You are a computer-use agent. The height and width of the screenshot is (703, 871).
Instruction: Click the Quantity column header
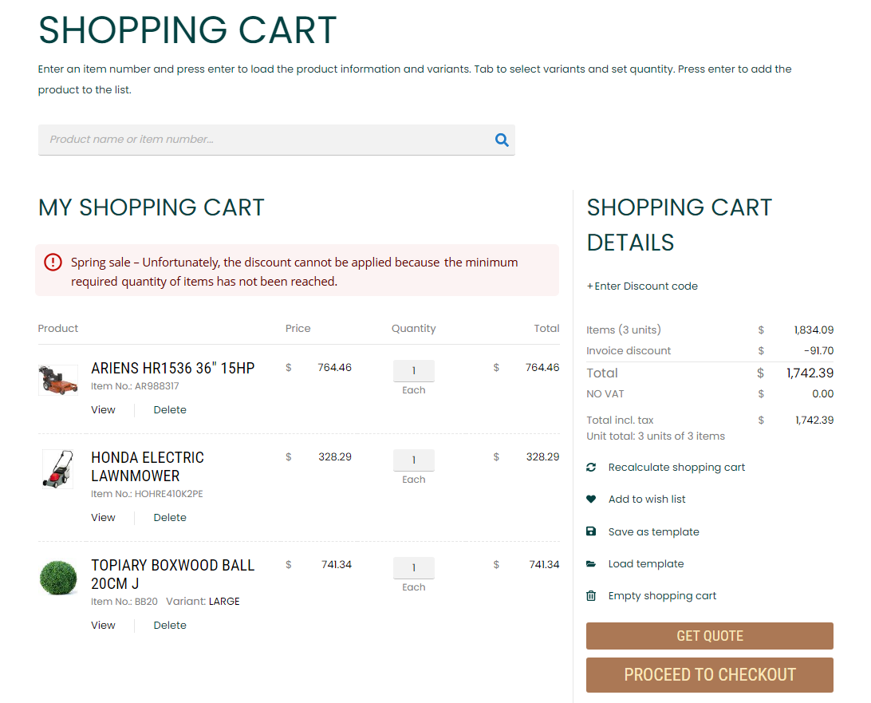(x=414, y=329)
